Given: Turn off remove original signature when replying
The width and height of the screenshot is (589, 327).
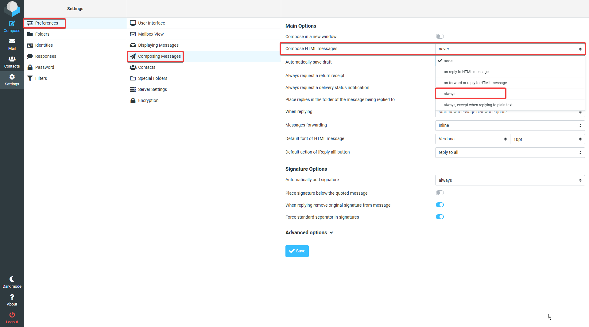Looking at the screenshot, I should 440,205.
